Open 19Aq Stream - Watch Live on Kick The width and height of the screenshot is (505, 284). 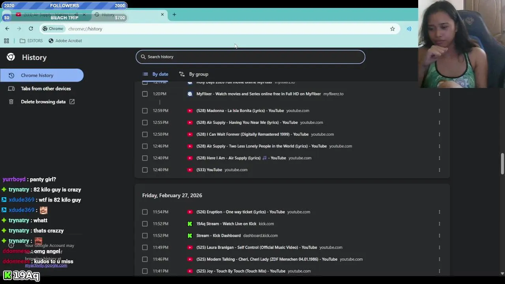coord(226,224)
